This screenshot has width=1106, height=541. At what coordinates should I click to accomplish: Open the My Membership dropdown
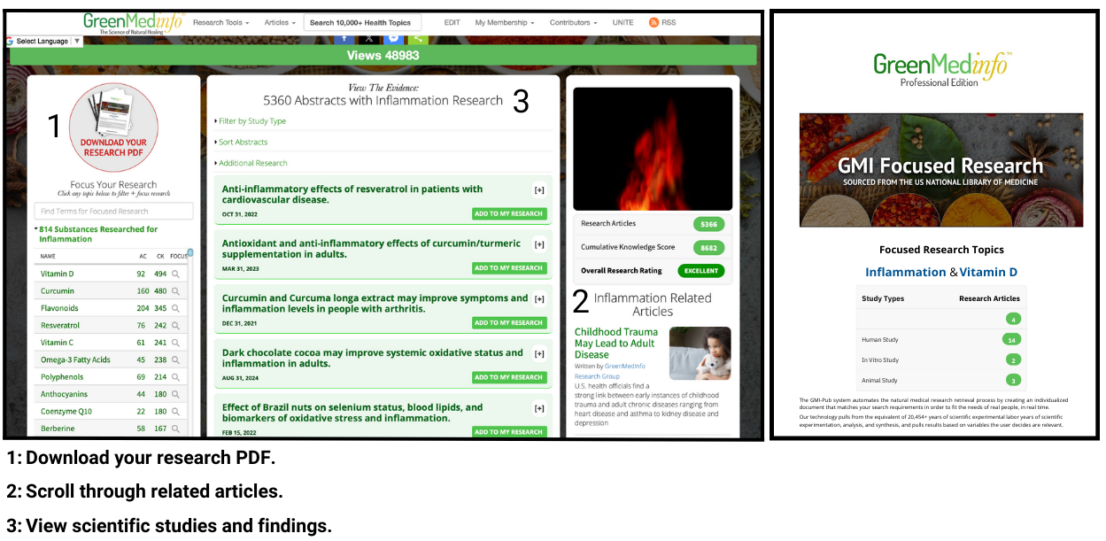pos(505,22)
